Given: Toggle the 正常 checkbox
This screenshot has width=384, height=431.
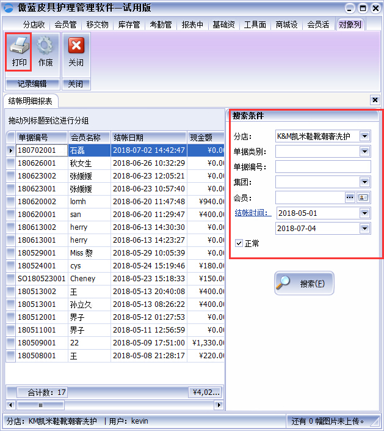Looking at the screenshot, I should pyautogui.click(x=239, y=243).
